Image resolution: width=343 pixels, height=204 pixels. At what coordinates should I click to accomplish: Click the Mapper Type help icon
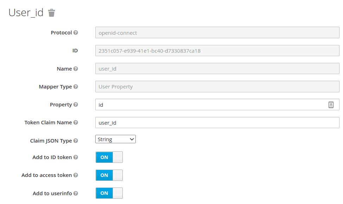pos(76,86)
